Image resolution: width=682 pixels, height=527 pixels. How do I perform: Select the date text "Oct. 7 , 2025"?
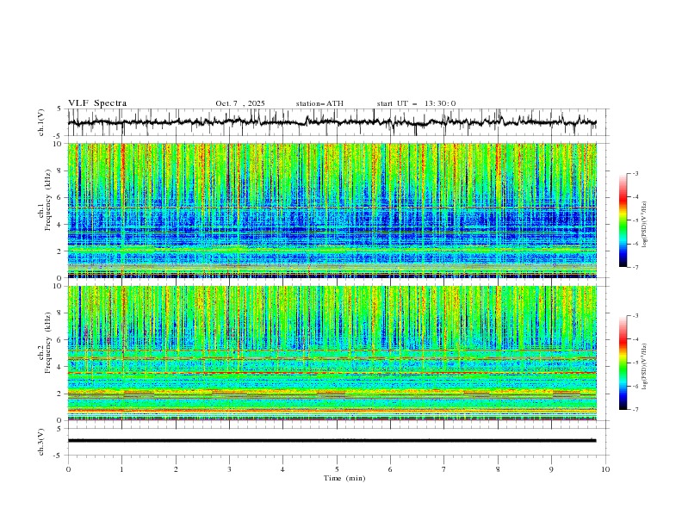240,103
